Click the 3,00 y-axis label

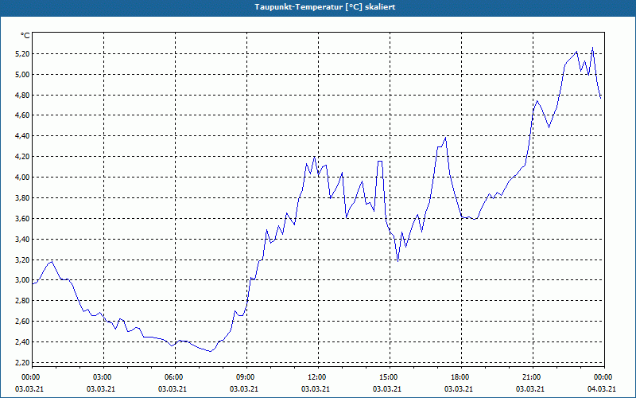click(22, 280)
